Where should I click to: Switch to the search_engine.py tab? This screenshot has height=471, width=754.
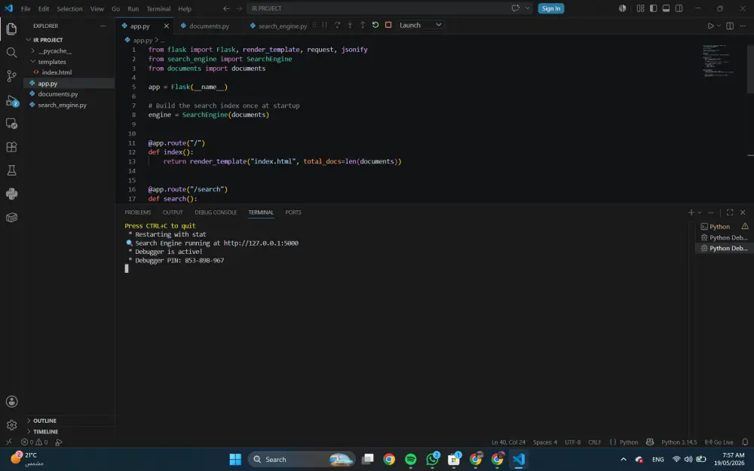click(x=282, y=26)
